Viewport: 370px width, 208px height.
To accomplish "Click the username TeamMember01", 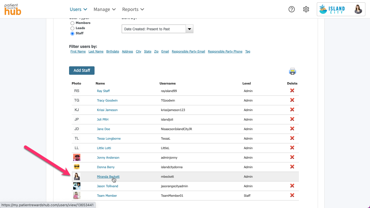I will (x=172, y=196).
